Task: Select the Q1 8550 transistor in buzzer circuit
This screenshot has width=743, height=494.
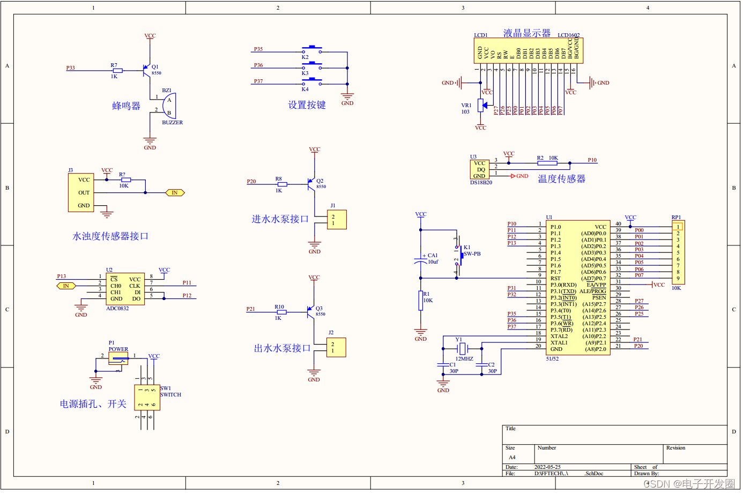Action: [x=147, y=70]
